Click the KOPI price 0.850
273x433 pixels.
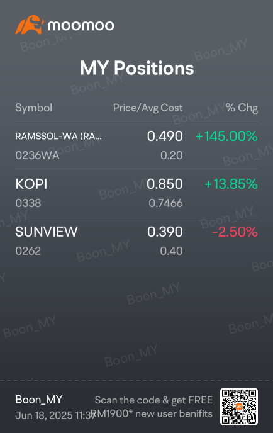[165, 184]
